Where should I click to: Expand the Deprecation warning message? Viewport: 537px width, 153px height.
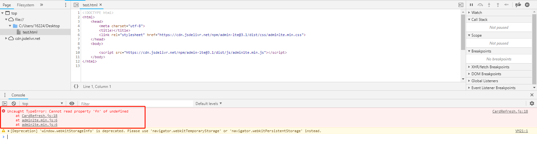tap(9, 131)
